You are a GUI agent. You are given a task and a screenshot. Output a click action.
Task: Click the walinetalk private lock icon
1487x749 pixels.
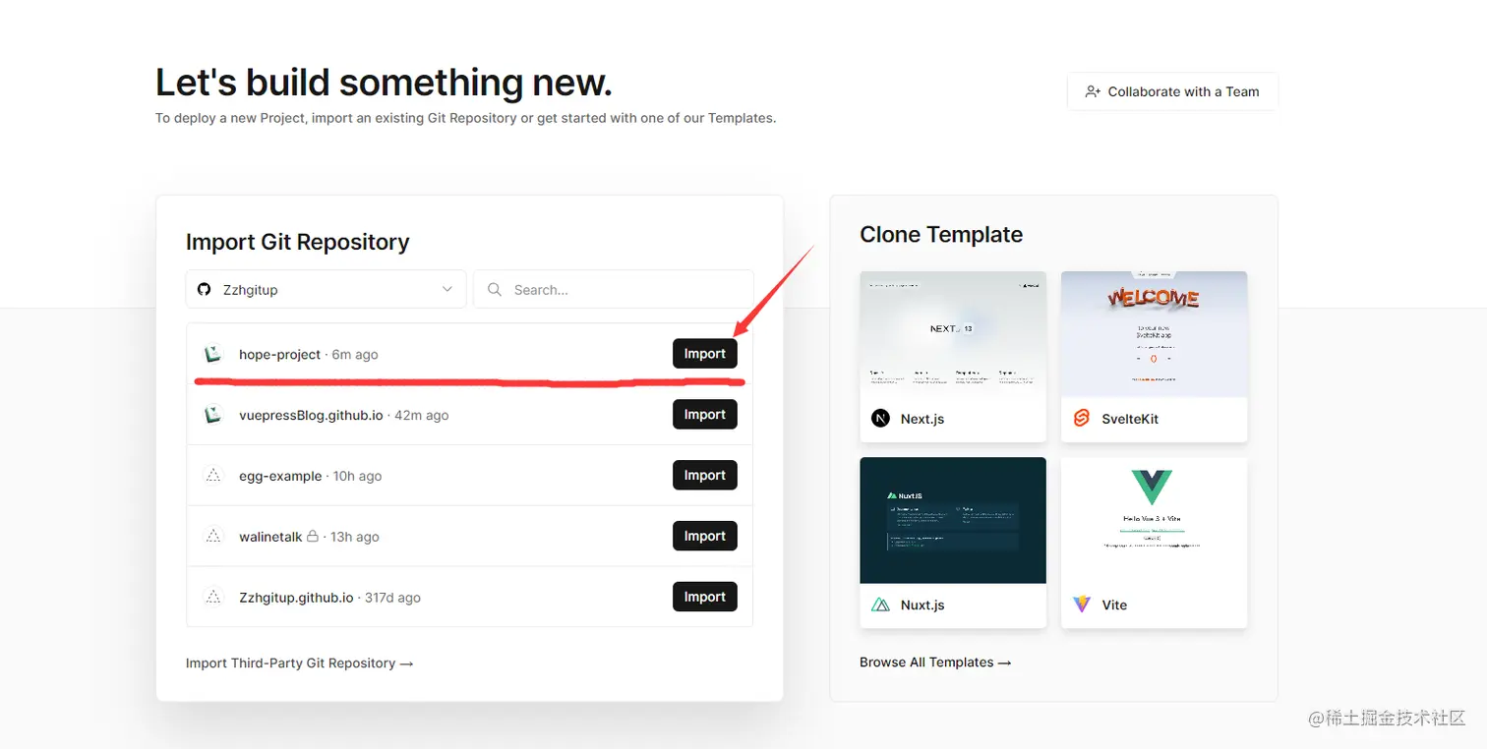click(x=313, y=537)
